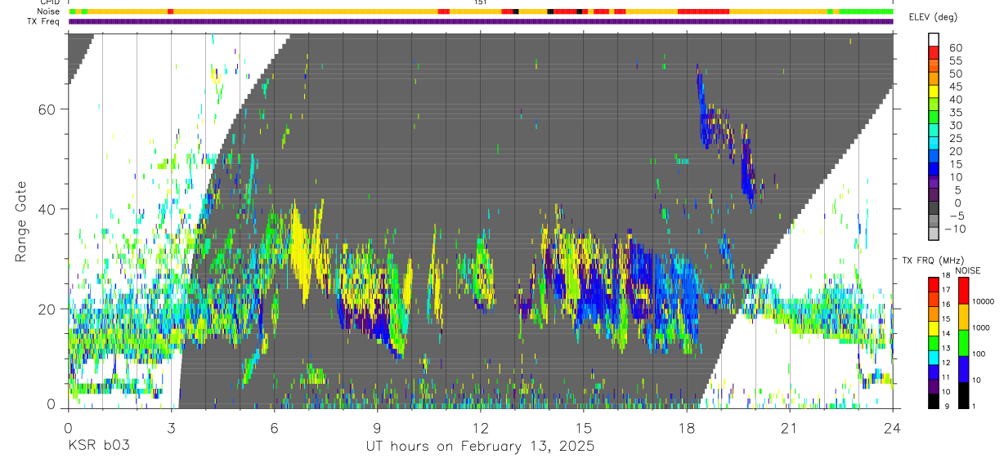Click the '151' CPID value at top
Image resolution: width=1004 pixels, height=463 pixels.
click(x=480, y=2)
